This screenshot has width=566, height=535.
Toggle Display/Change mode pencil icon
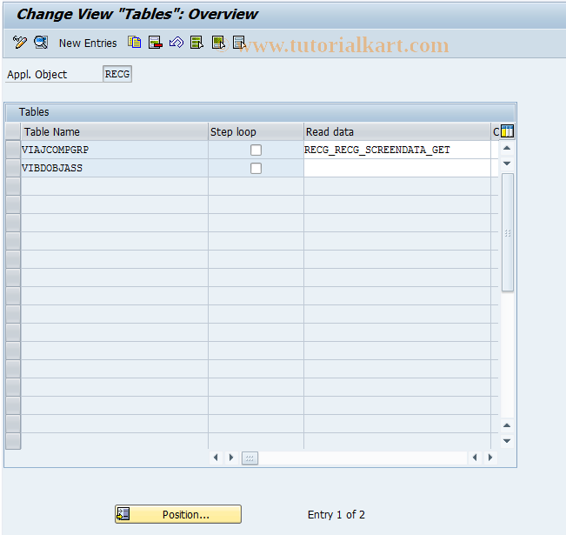(x=19, y=43)
